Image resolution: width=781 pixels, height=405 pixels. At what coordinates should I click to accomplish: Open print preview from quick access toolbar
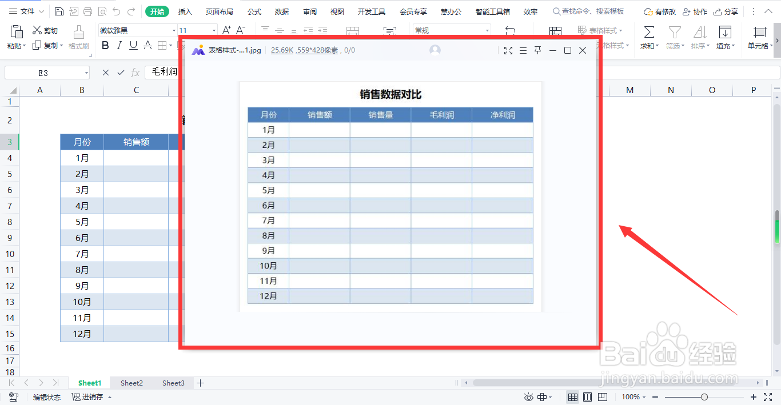(x=103, y=10)
